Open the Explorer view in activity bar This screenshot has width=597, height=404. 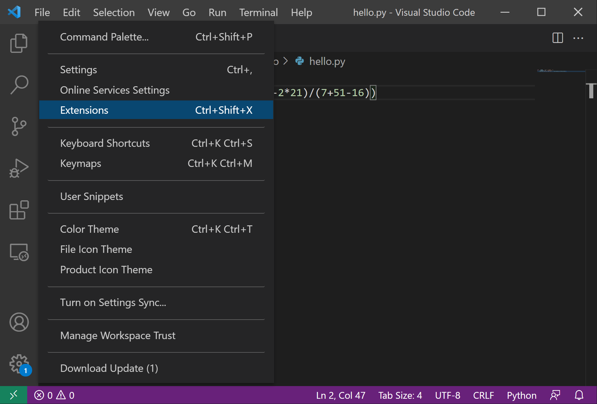(x=19, y=43)
